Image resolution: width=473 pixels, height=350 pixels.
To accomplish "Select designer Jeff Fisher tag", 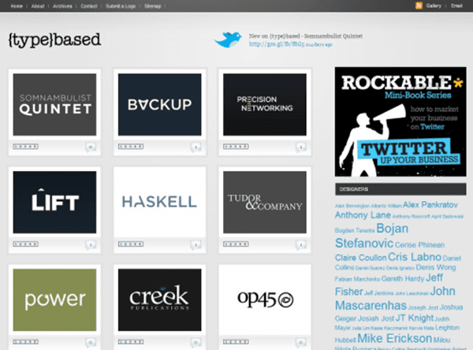I will tap(389, 285).
